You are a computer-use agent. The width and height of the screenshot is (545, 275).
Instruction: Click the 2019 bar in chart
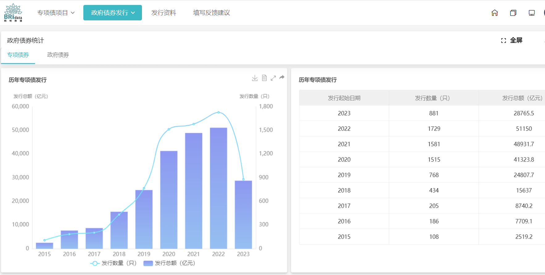pos(144,219)
